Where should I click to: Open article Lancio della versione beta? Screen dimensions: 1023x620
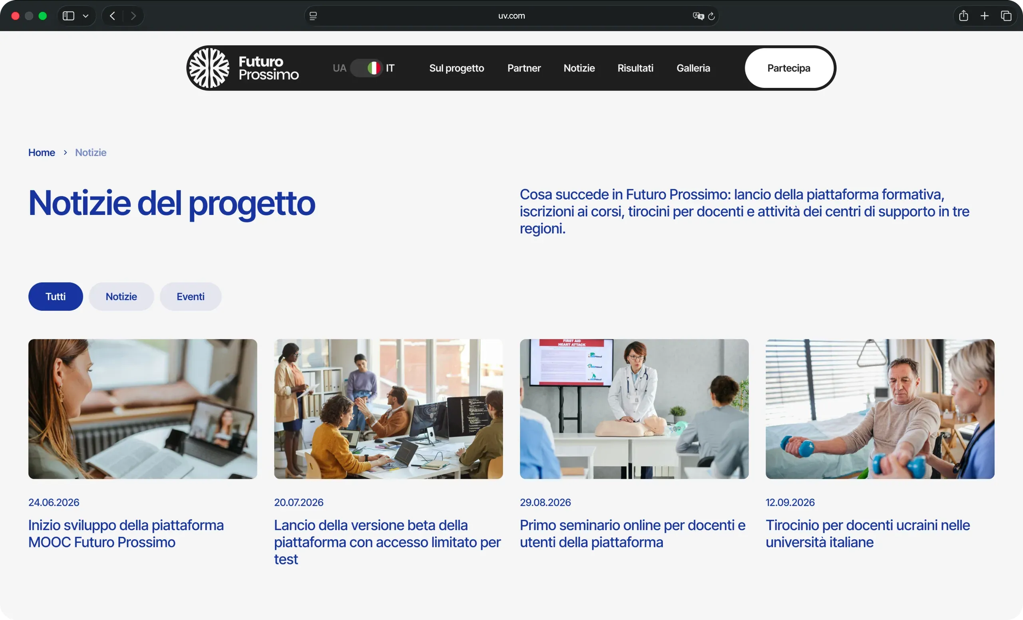387,542
